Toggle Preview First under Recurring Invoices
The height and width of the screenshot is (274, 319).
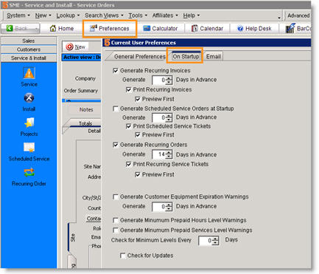138,99
